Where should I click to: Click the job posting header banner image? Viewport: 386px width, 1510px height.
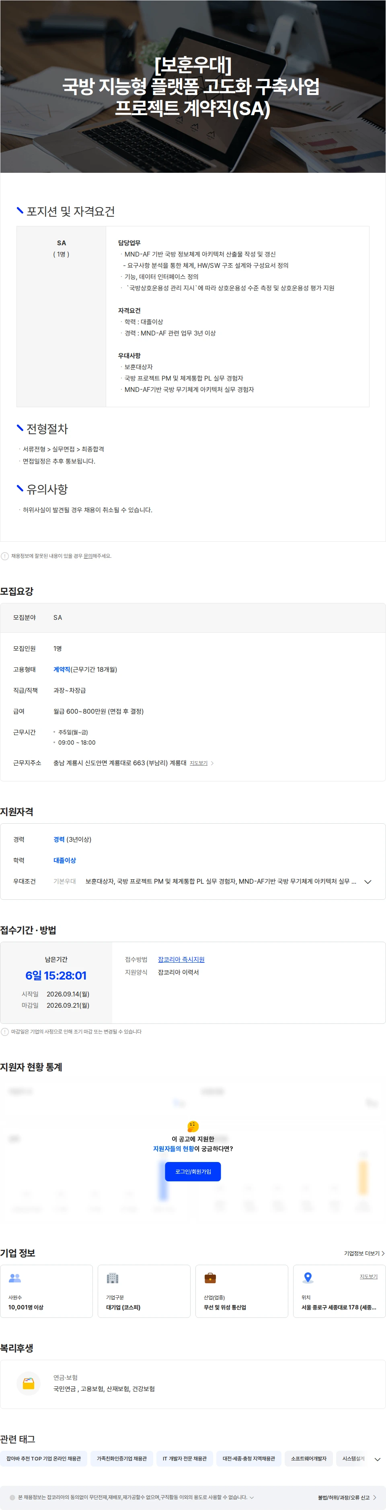tap(193, 86)
